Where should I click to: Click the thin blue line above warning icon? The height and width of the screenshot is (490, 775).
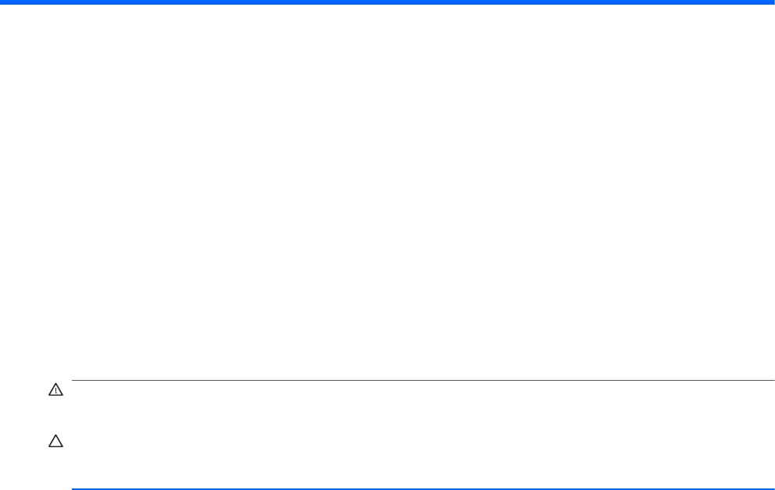pyautogui.click(x=423, y=381)
